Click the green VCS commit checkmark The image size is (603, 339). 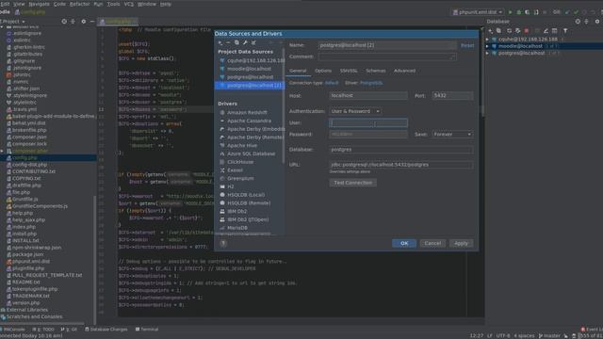coord(576,12)
